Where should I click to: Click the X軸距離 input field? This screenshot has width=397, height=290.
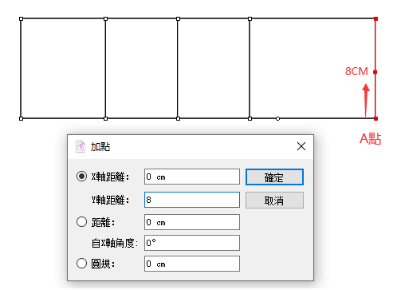click(x=192, y=177)
